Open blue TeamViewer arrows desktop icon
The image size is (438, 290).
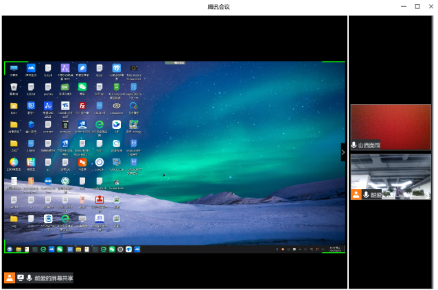[x=48, y=181]
